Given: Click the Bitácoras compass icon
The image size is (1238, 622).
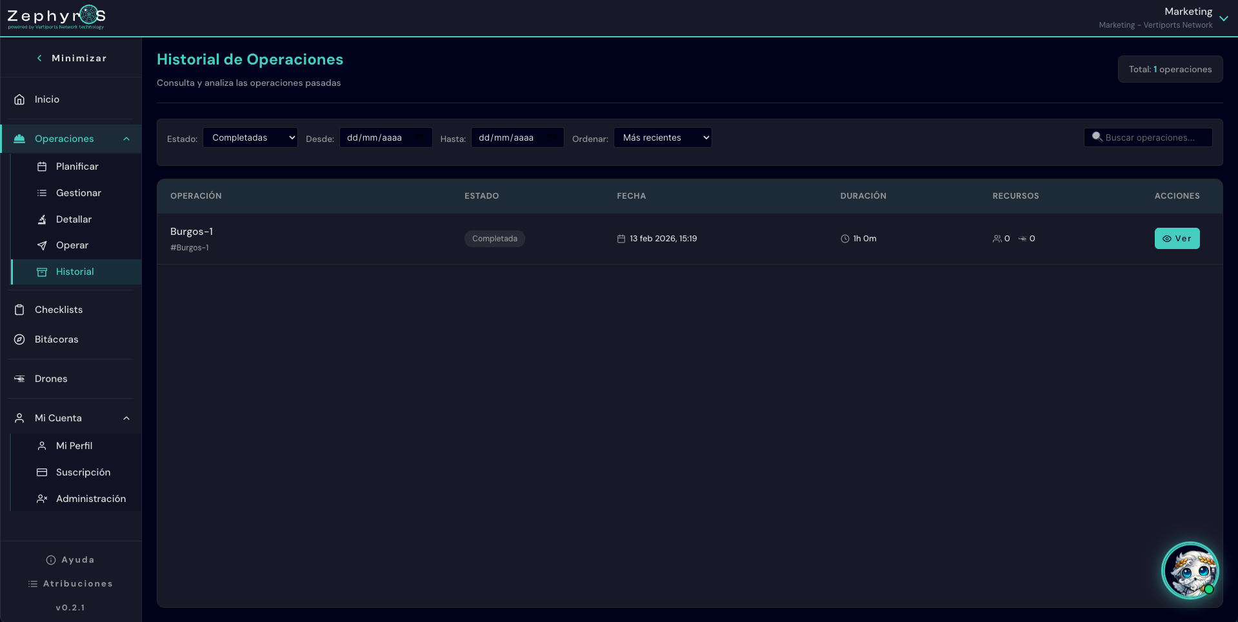Looking at the screenshot, I should click(x=19, y=339).
